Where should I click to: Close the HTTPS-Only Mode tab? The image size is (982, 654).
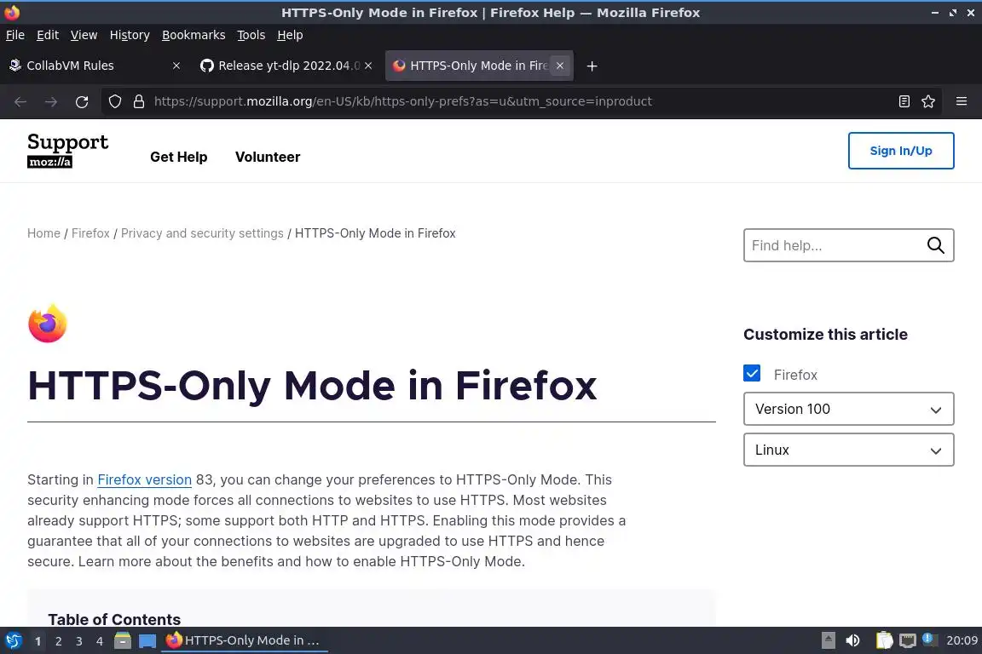click(560, 66)
